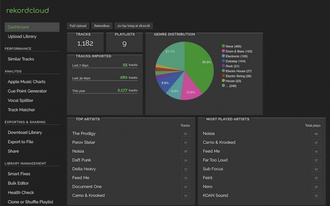
Task: Select Parov Stelar in Top Artists
Action: click(x=84, y=142)
